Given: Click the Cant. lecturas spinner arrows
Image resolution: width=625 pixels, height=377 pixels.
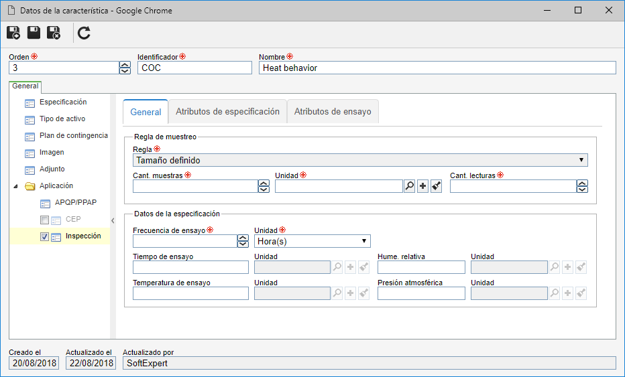Looking at the screenshot, I should tap(582, 186).
